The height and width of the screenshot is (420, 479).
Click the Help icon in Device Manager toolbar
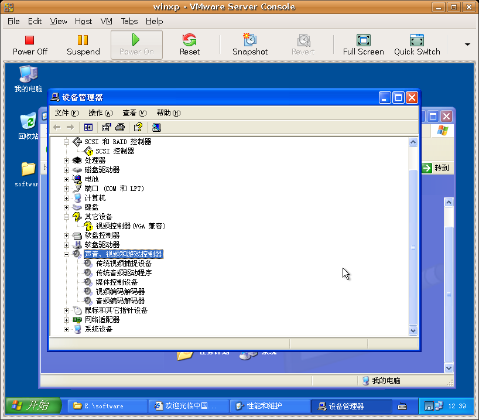click(x=138, y=127)
